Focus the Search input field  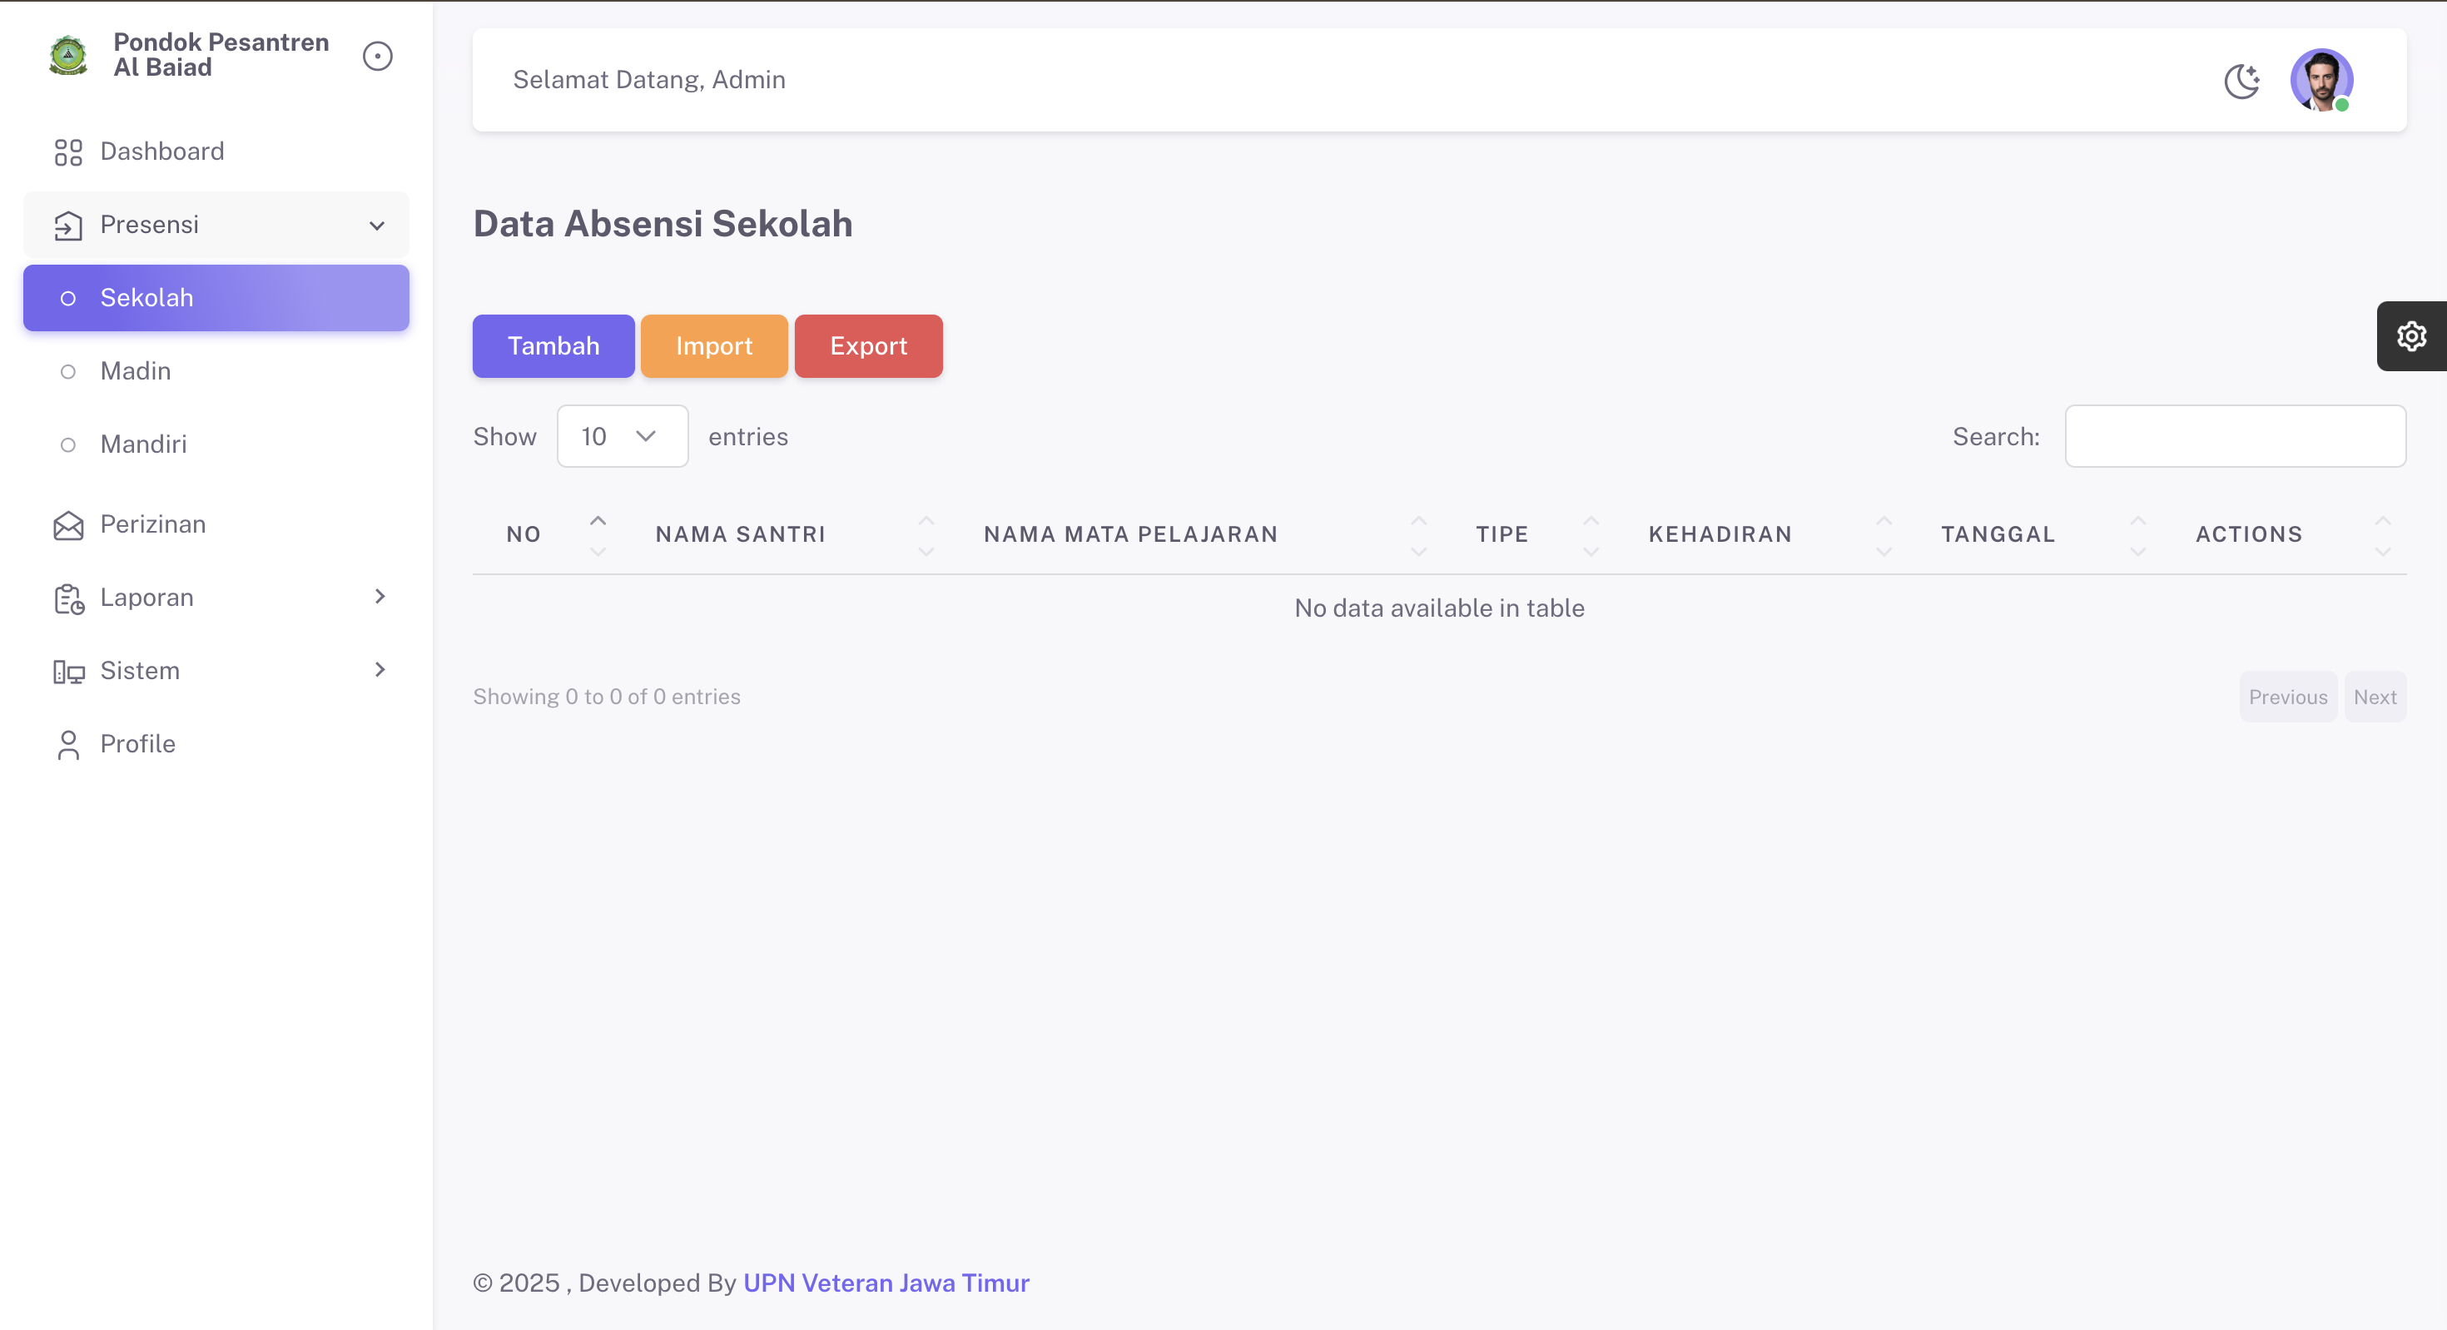pyautogui.click(x=2234, y=437)
